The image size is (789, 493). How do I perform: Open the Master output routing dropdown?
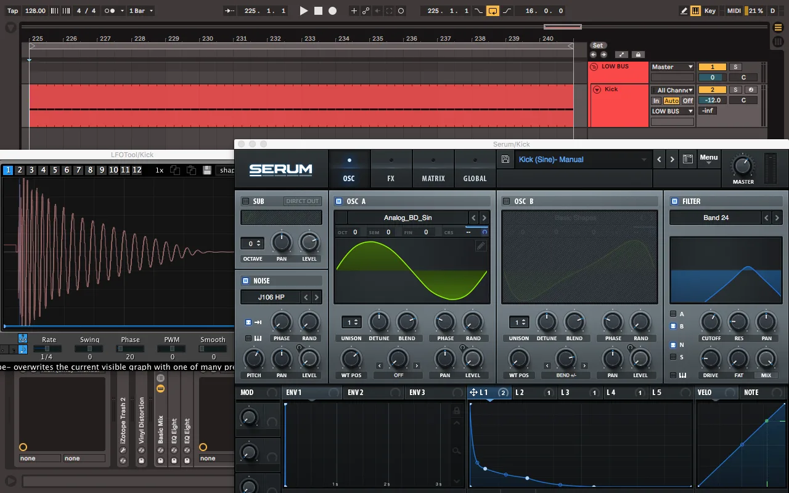pos(672,67)
